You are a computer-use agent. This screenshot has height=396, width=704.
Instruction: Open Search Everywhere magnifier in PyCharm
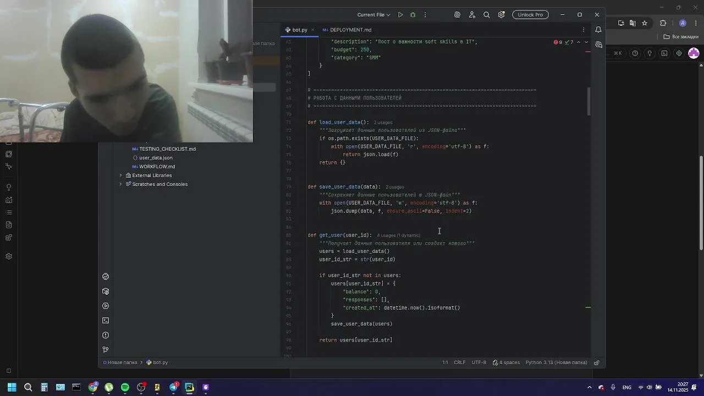click(487, 15)
